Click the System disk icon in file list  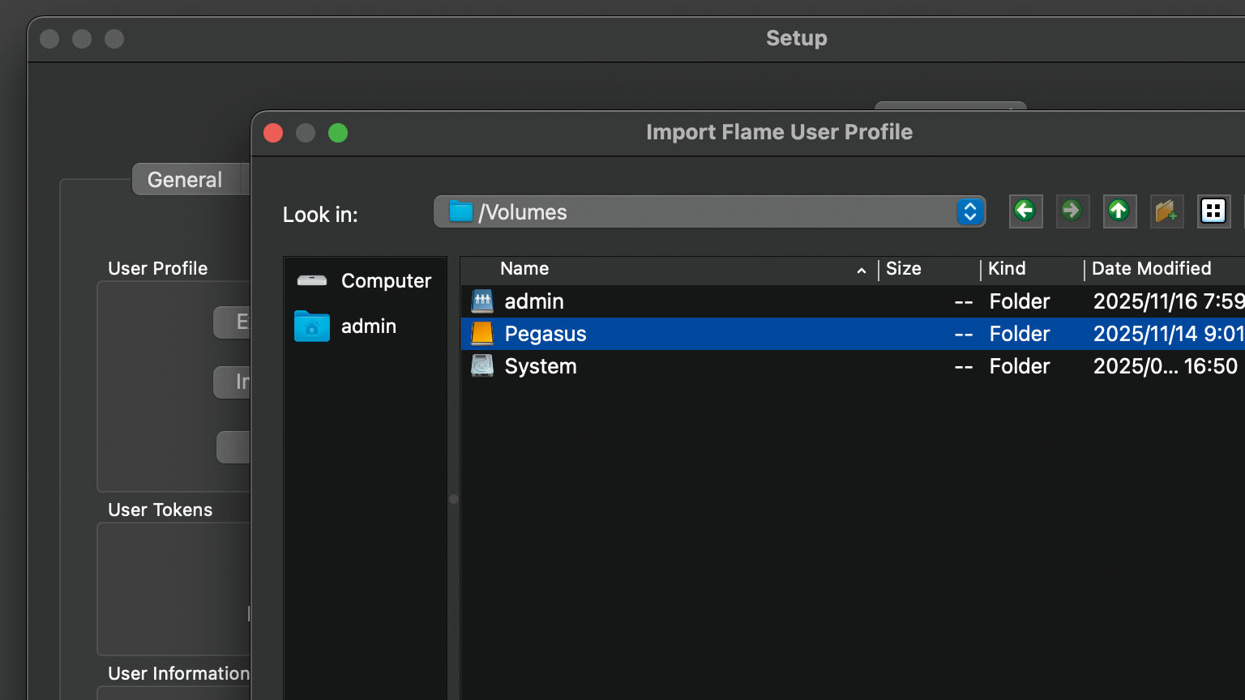pyautogui.click(x=482, y=366)
